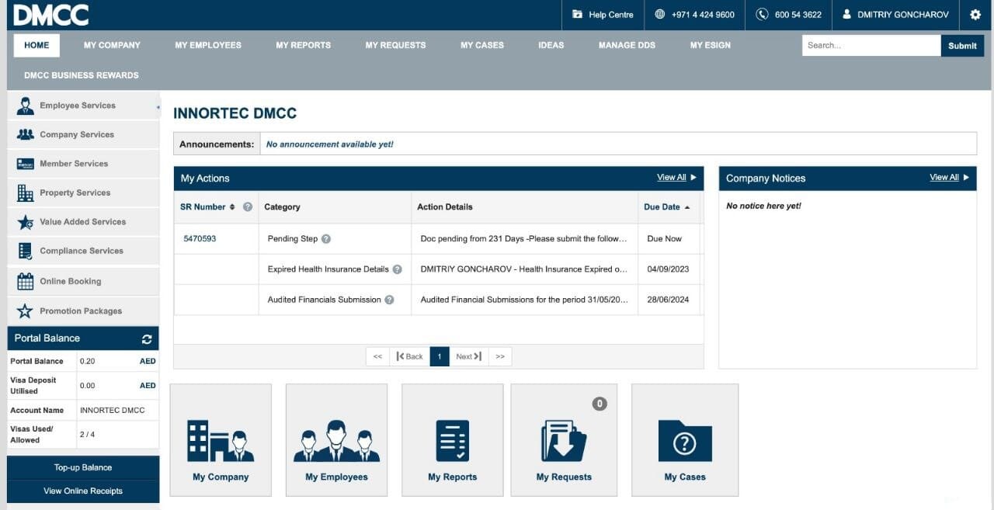Click help icon next to Audited Financials Submission
Viewport: 994px width, 510px height.
(389, 300)
